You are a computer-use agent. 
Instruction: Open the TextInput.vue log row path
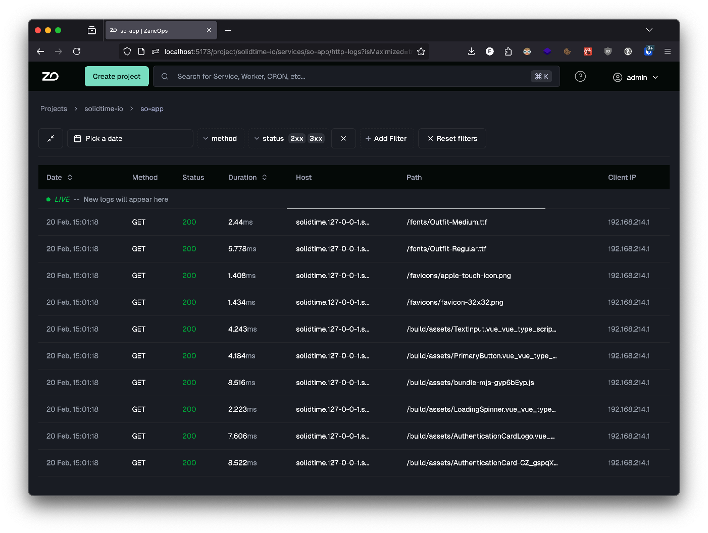481,329
